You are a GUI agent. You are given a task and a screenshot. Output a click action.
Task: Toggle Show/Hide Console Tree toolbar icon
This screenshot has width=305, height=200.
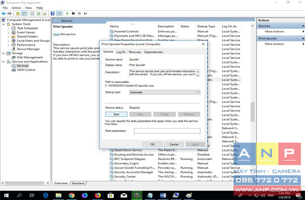point(24,13)
